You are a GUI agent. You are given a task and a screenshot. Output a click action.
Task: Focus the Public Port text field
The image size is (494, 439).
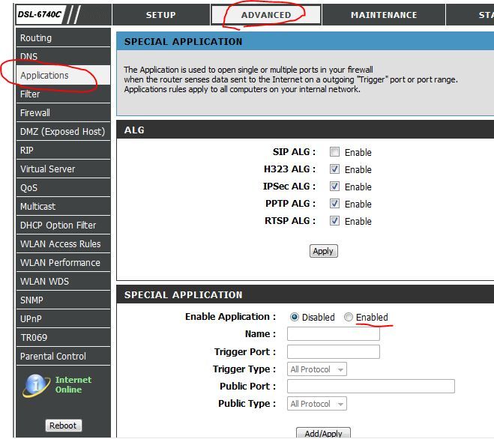[370, 387]
